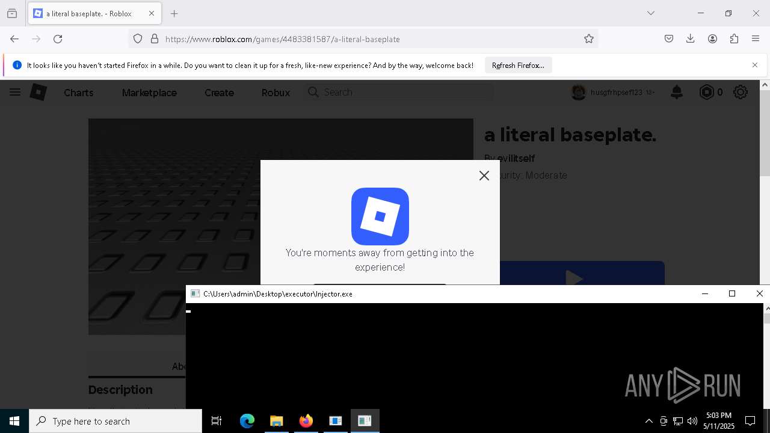770x433 pixels.
Task: View site security lock information
Action: click(x=155, y=39)
